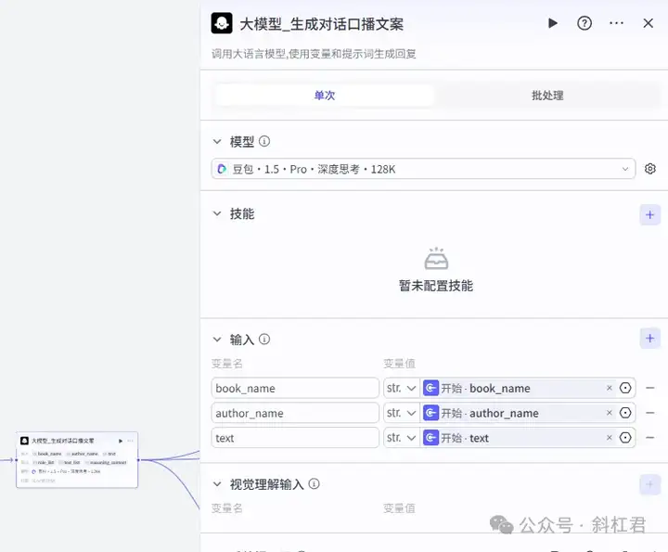Show info tooltip next to 模型
This screenshot has height=552, width=668.
point(264,141)
